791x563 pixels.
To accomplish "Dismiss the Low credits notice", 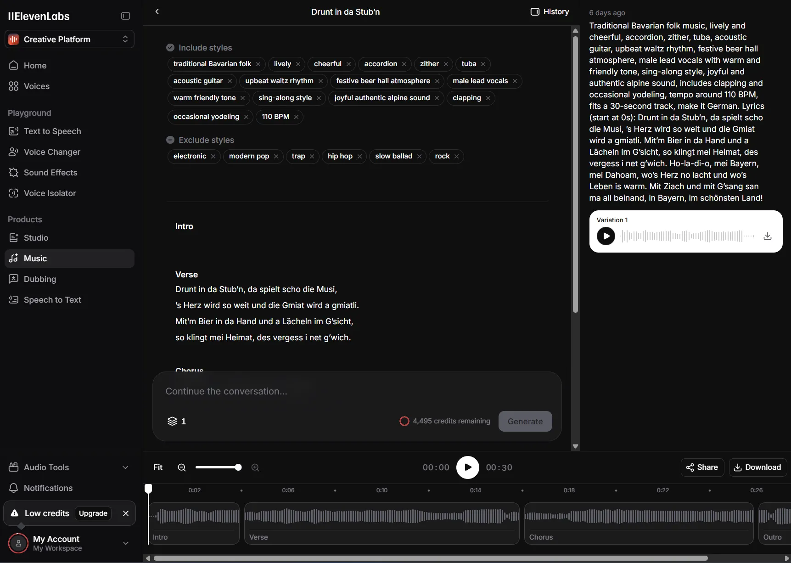I will coord(126,513).
